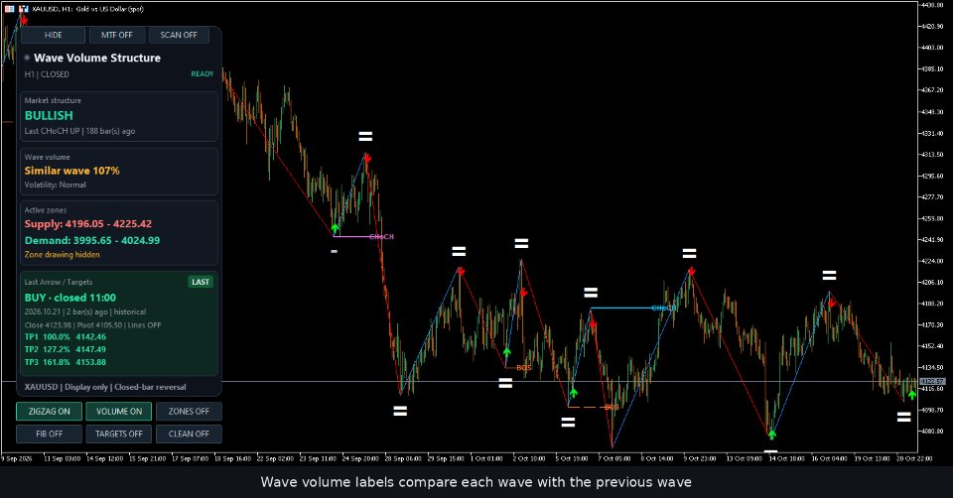
Task: Click the 4224.00 price axis label
Action: 932,261
